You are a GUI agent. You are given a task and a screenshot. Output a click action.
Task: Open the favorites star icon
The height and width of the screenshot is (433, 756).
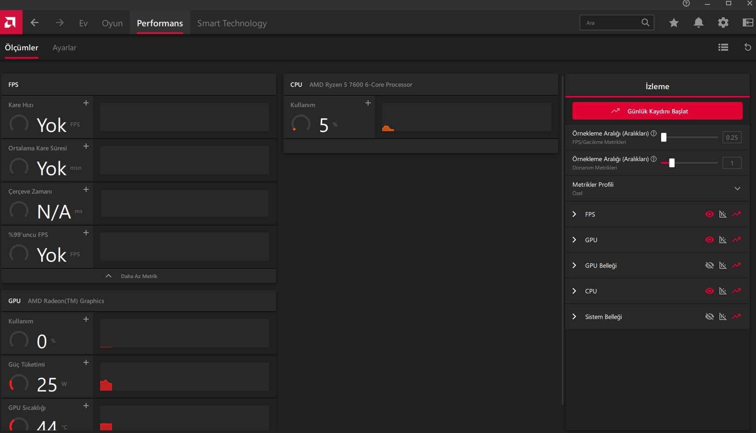coord(673,23)
